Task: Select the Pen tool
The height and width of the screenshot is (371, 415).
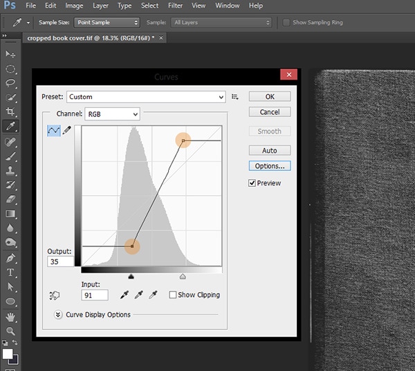Action: (x=10, y=258)
